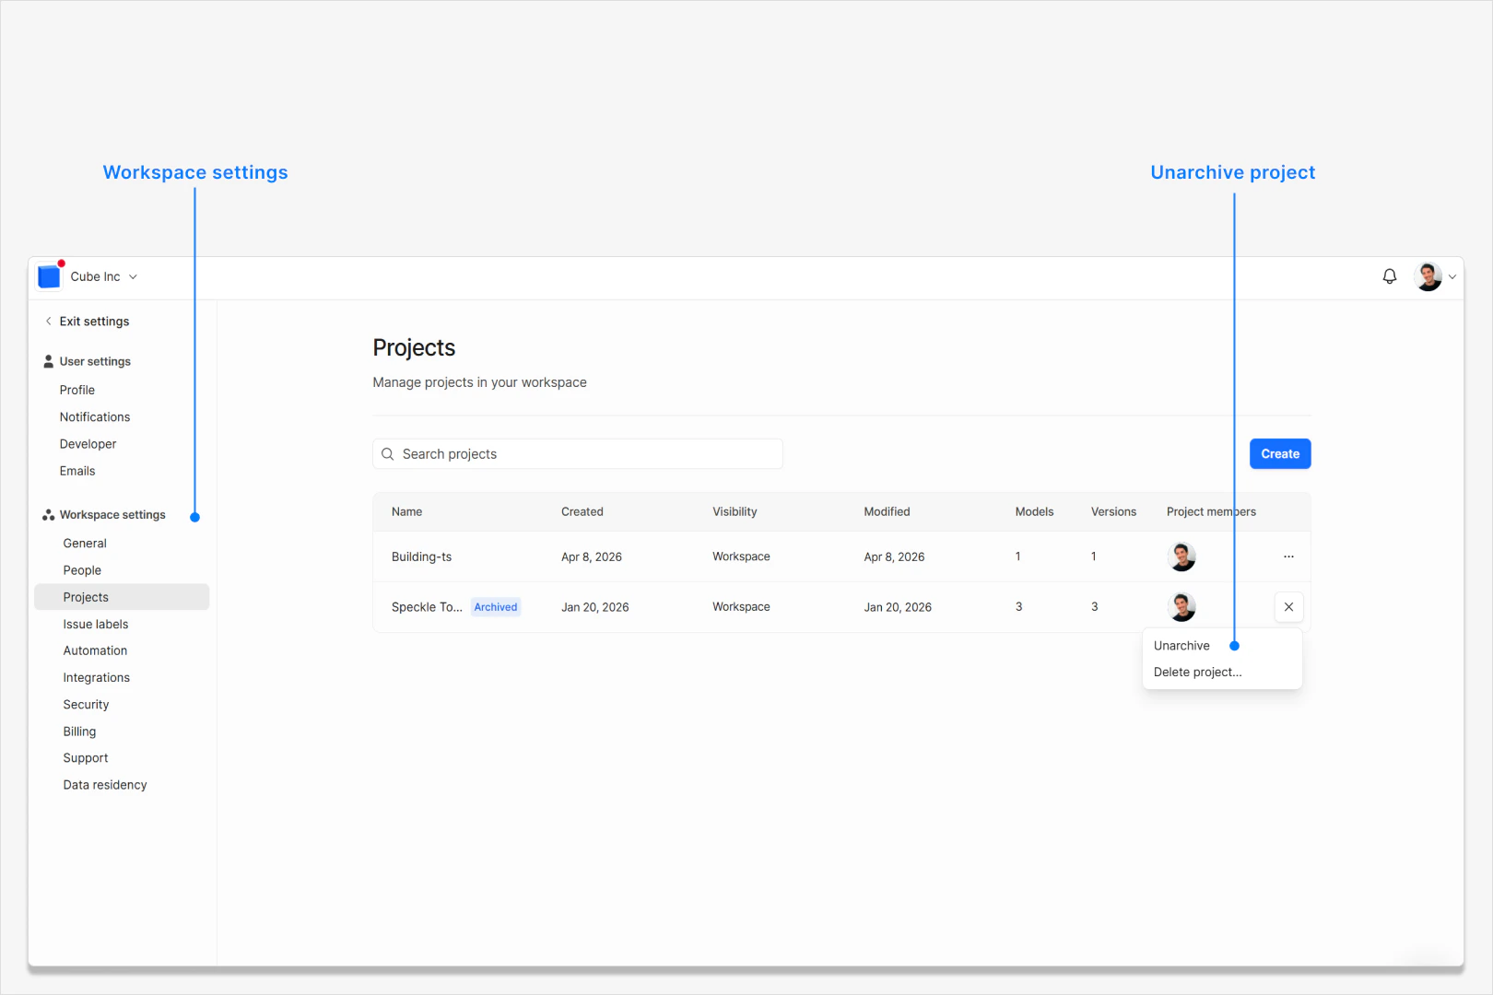Open the ellipsis menu on Building-ts row
Screen dimensions: 1493x995
click(x=1288, y=556)
